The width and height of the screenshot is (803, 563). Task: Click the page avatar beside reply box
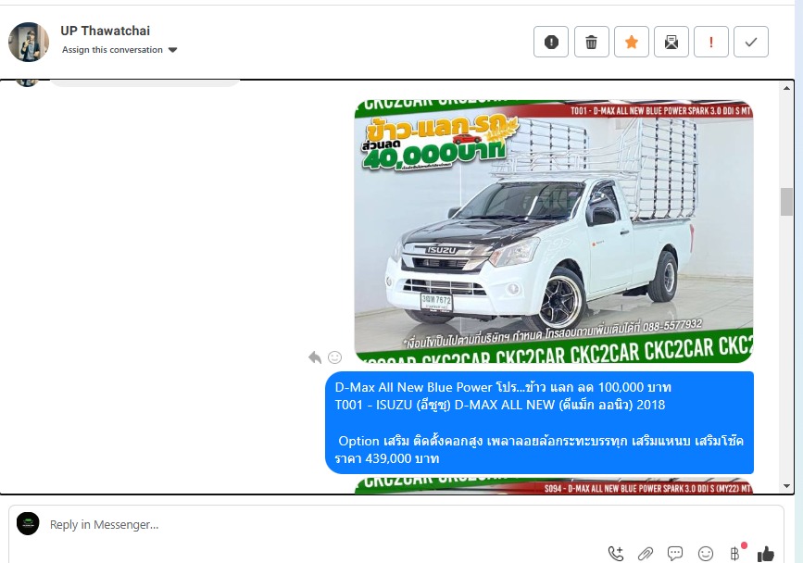[x=28, y=523]
